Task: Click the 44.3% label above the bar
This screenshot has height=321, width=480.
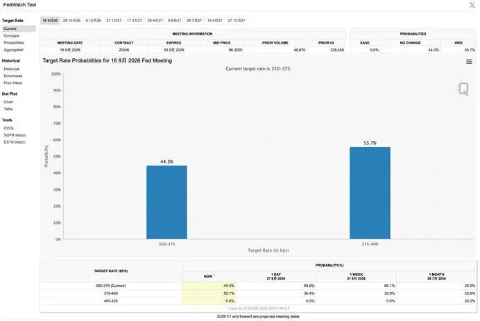Action: (x=167, y=162)
